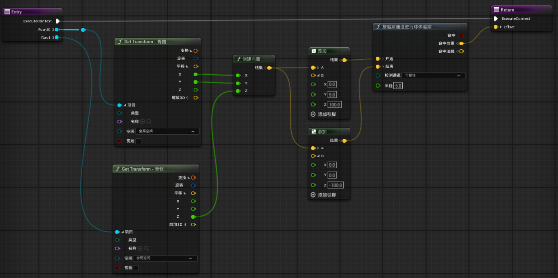Click the 命中位置 output pin on trace node
Viewport: 558px width, 278px height.
461,43
